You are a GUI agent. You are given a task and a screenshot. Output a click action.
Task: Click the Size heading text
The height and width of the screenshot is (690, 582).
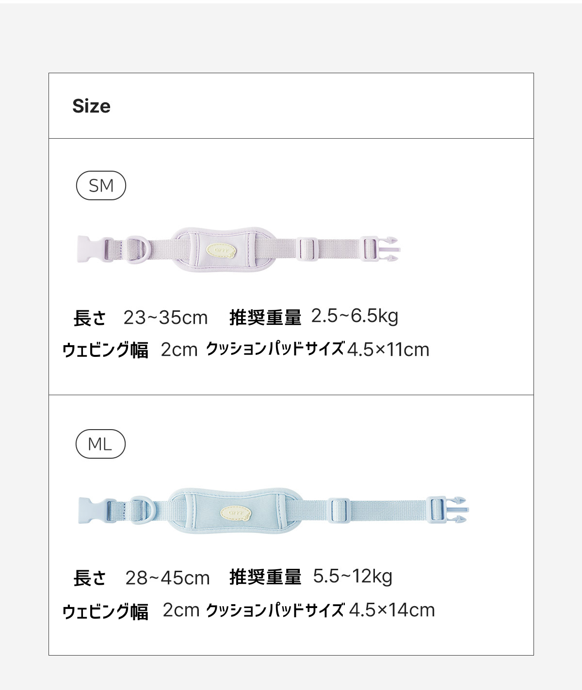pyautogui.click(x=91, y=106)
